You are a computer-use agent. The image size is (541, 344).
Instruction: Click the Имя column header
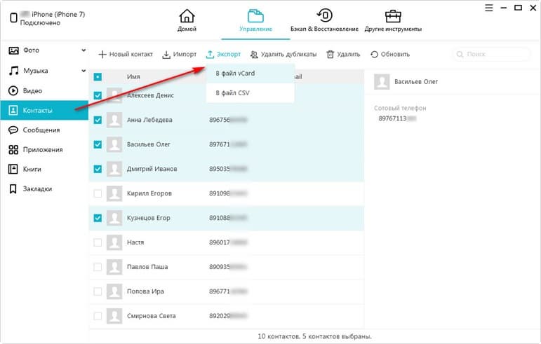coord(133,76)
